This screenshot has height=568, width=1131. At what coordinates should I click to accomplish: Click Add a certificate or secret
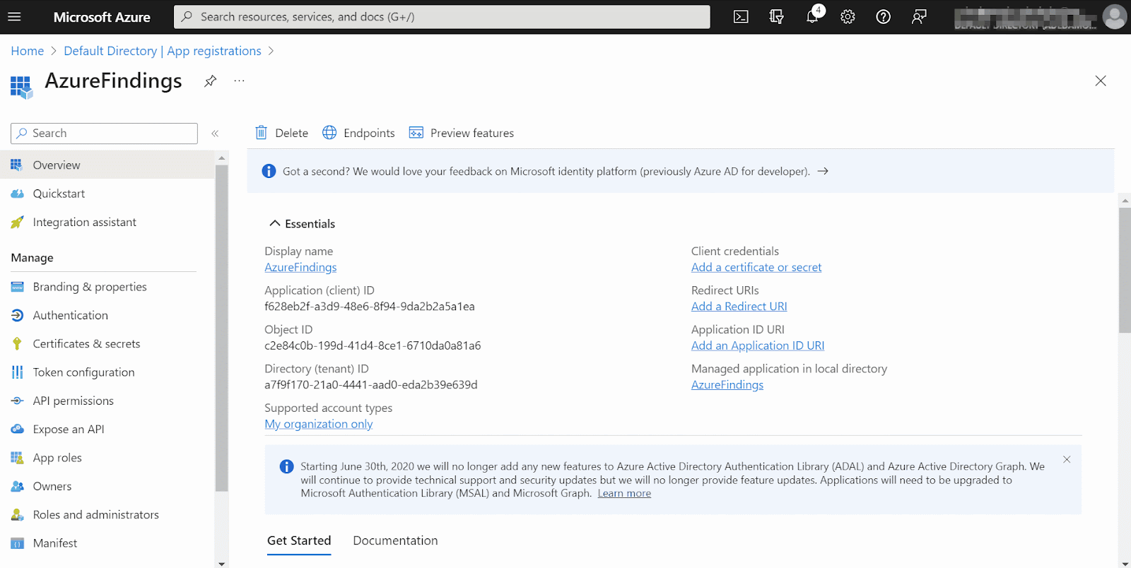click(x=756, y=267)
